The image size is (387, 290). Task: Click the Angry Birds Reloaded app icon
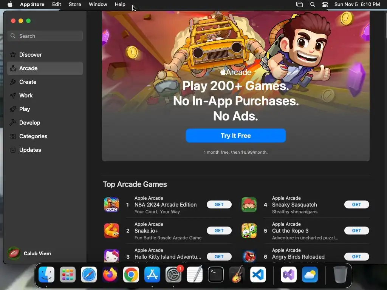249,256
